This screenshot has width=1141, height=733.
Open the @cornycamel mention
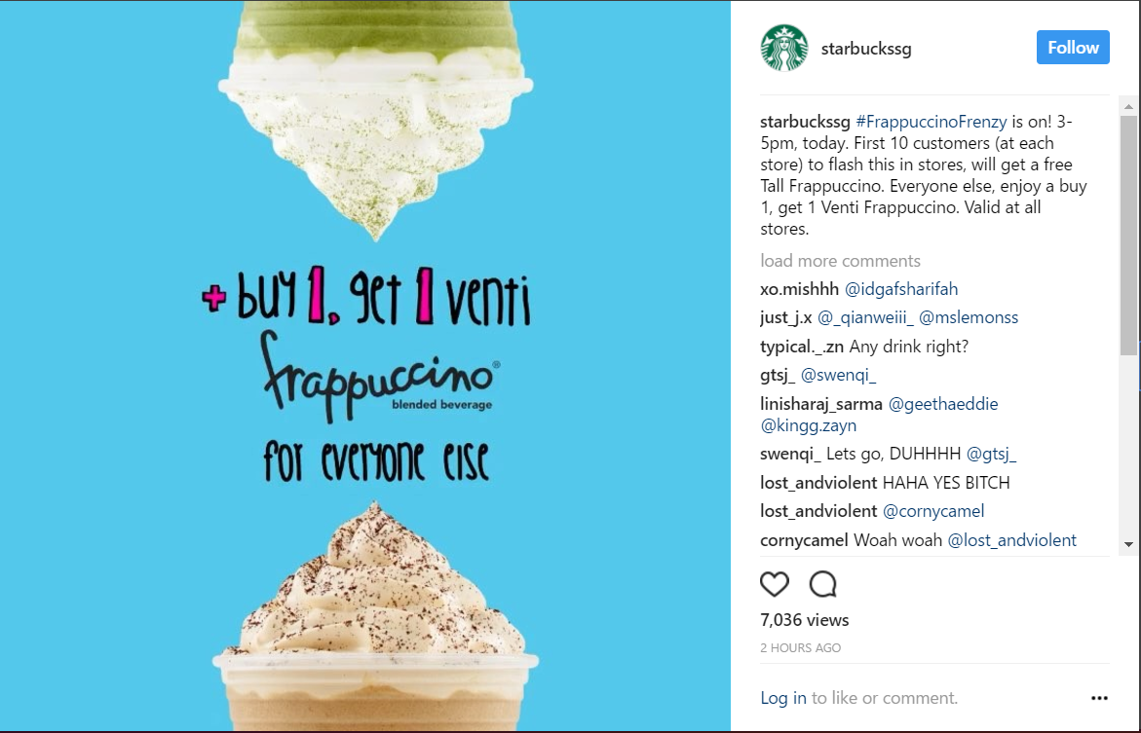point(933,511)
